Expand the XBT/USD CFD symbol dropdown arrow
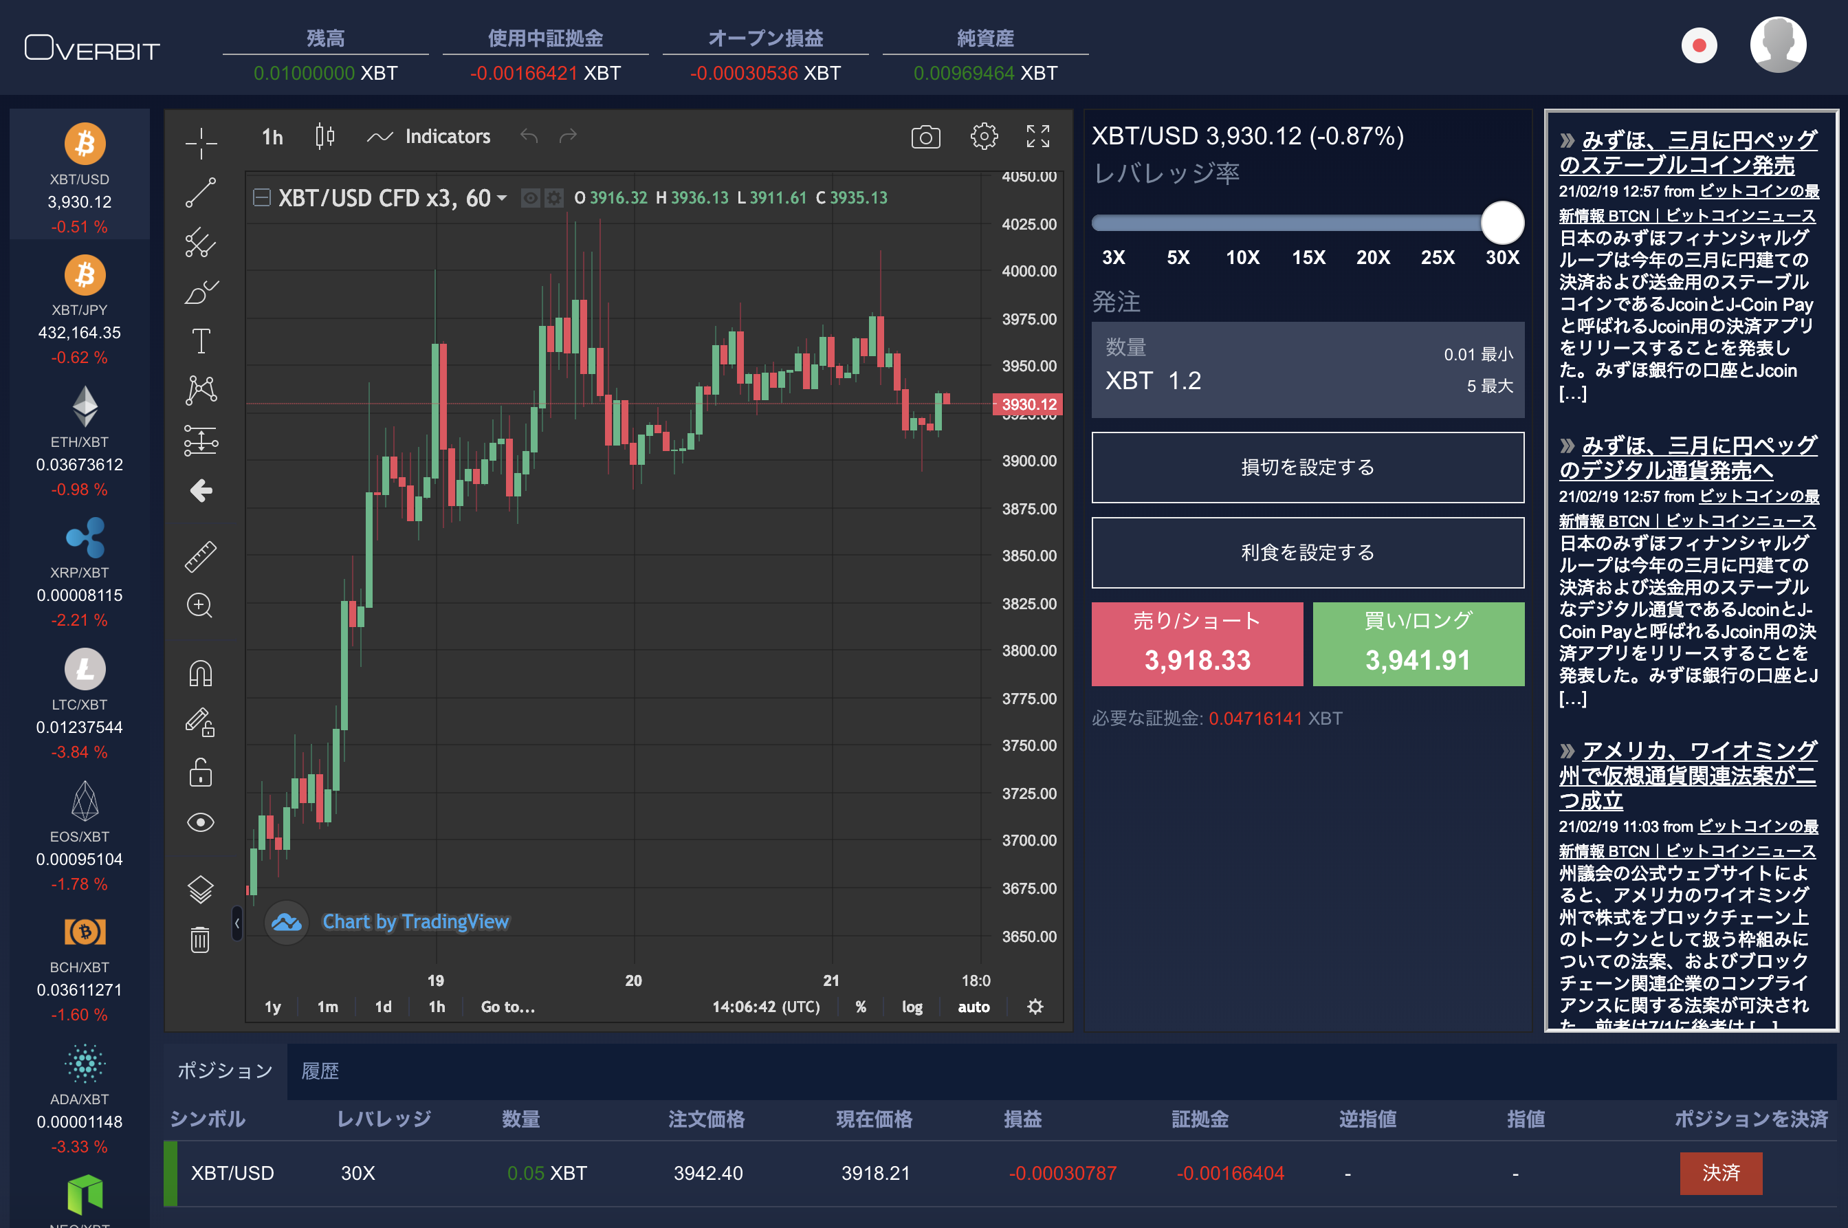The height and width of the screenshot is (1228, 1848). (502, 198)
